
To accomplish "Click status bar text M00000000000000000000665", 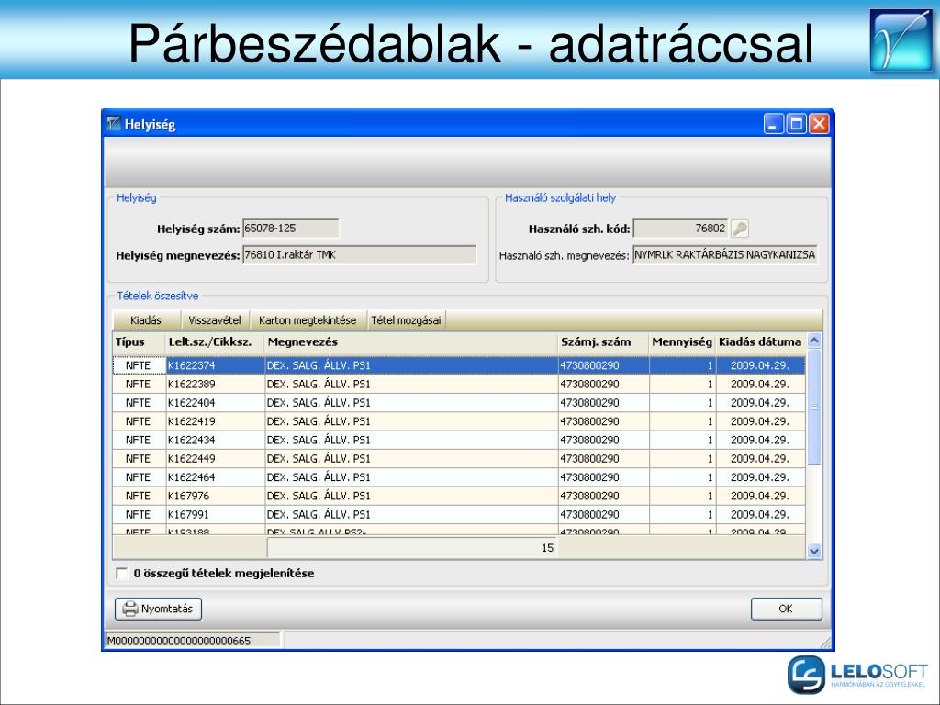I will click(179, 641).
